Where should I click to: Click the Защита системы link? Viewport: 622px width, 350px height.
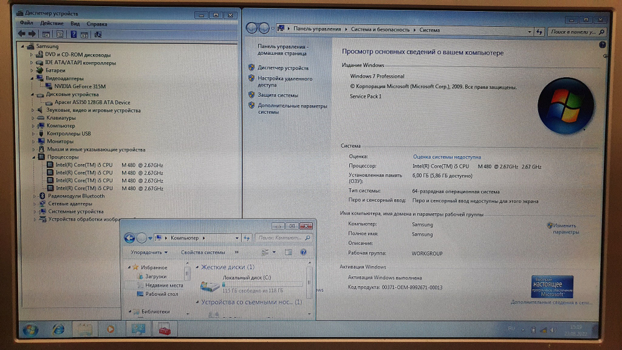click(x=278, y=95)
